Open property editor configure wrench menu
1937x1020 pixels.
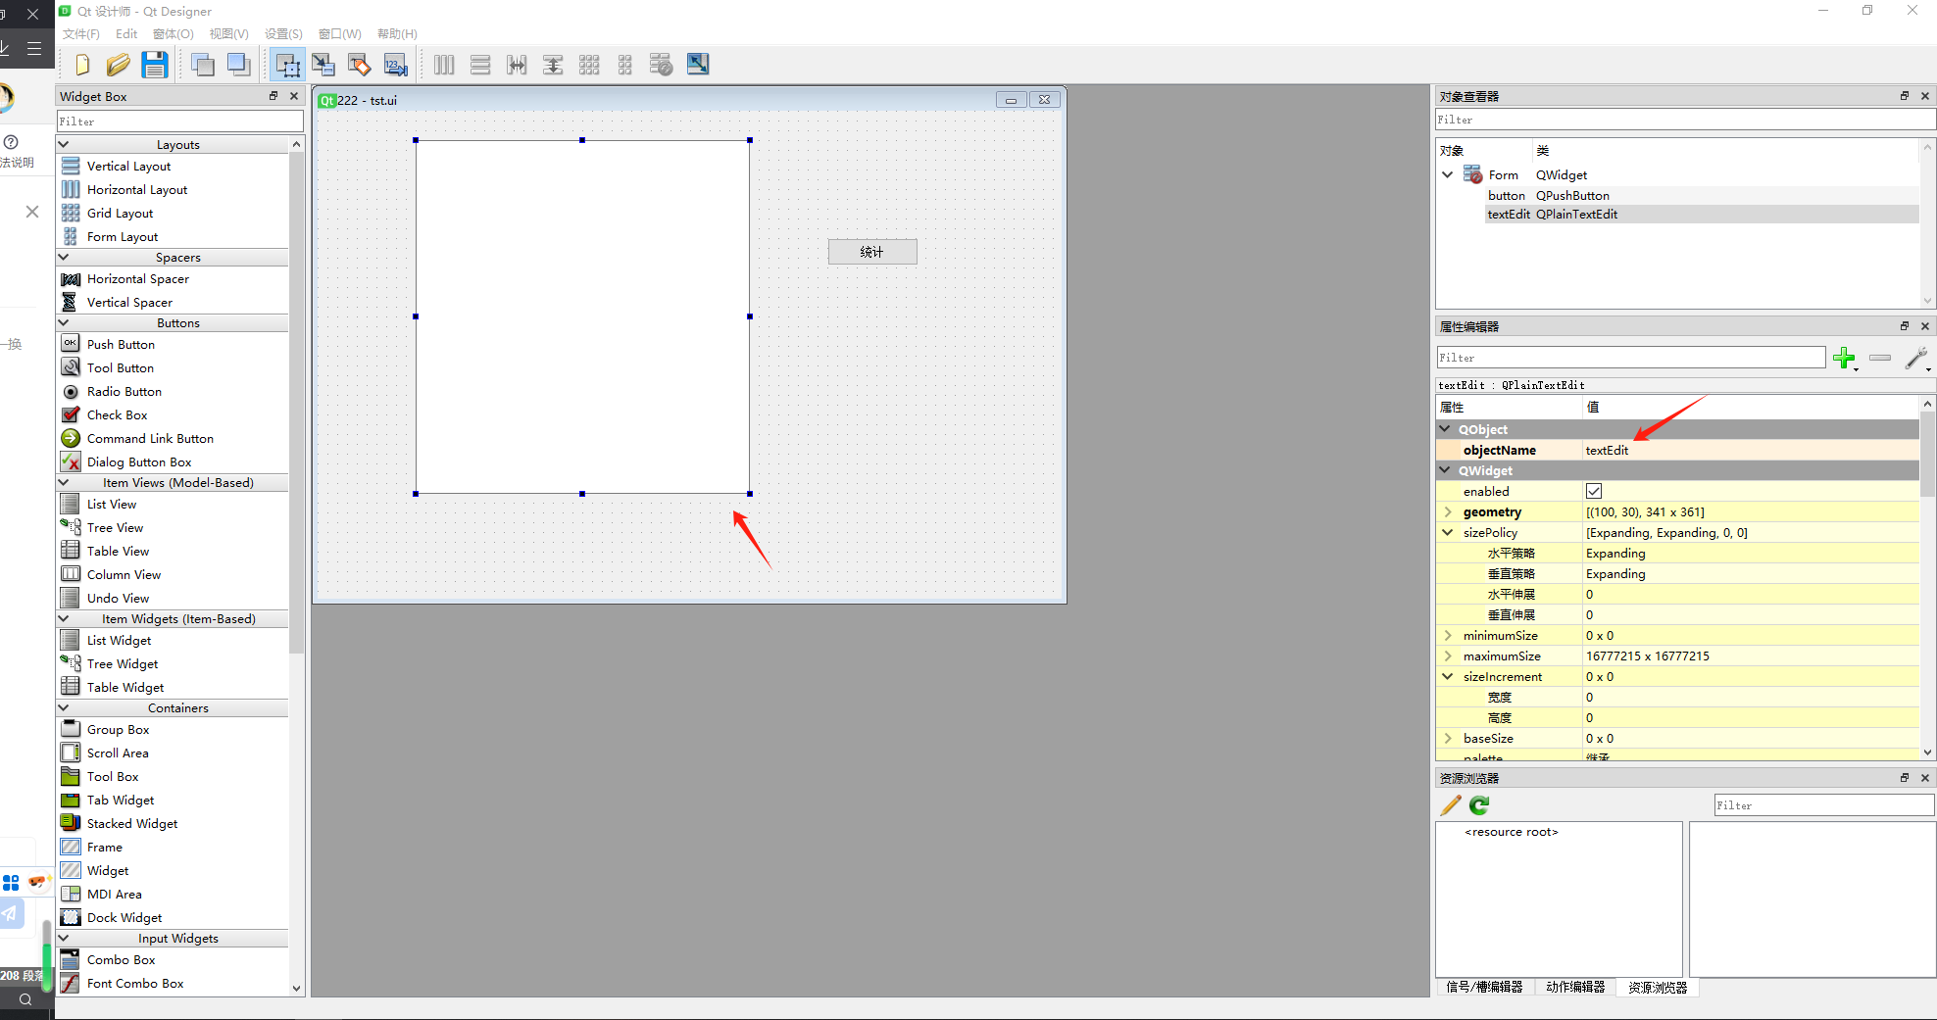pos(1917,358)
